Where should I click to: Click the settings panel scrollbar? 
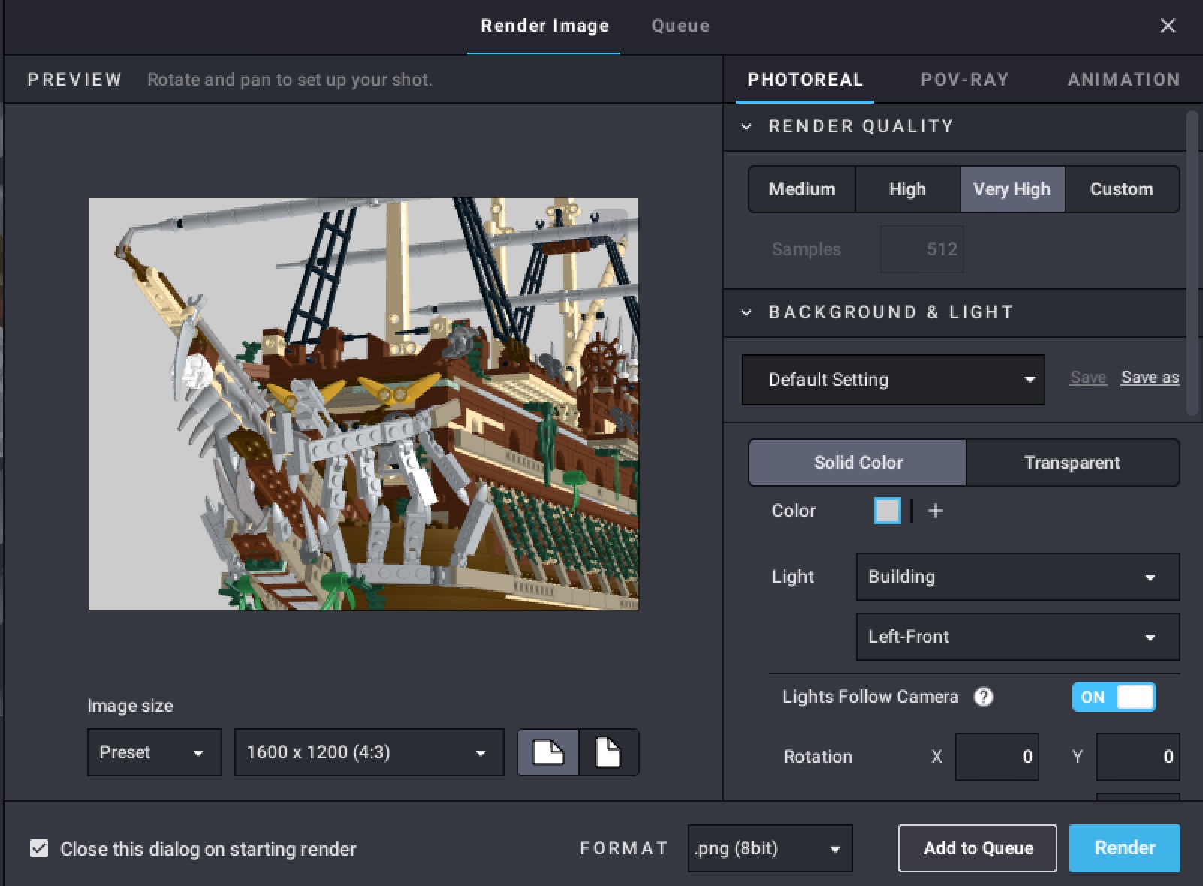1192,263
